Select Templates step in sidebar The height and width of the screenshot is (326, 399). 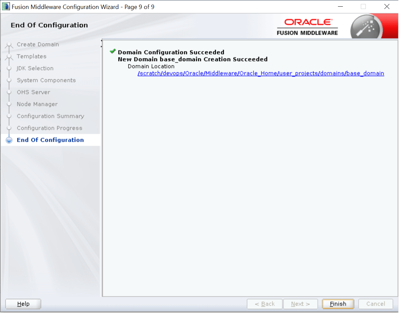(32, 56)
